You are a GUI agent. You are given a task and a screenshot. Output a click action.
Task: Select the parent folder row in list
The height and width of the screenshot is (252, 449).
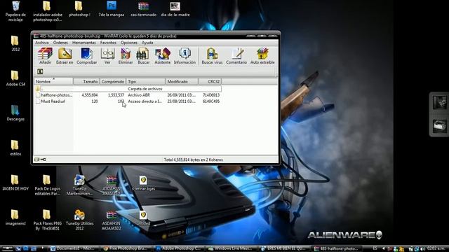(x=128, y=89)
